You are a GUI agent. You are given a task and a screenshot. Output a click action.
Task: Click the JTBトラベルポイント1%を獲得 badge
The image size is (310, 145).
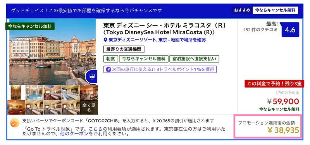[160, 69]
